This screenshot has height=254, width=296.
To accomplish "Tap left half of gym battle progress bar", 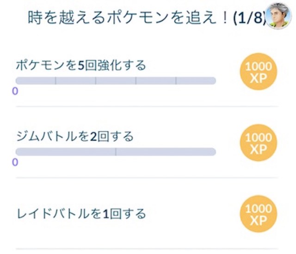I will click(x=66, y=152).
